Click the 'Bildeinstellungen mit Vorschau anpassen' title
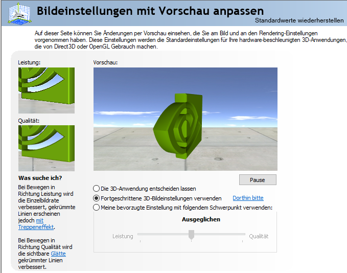Image resolution: width=347 pixels, height=273 pixels. (x=150, y=11)
